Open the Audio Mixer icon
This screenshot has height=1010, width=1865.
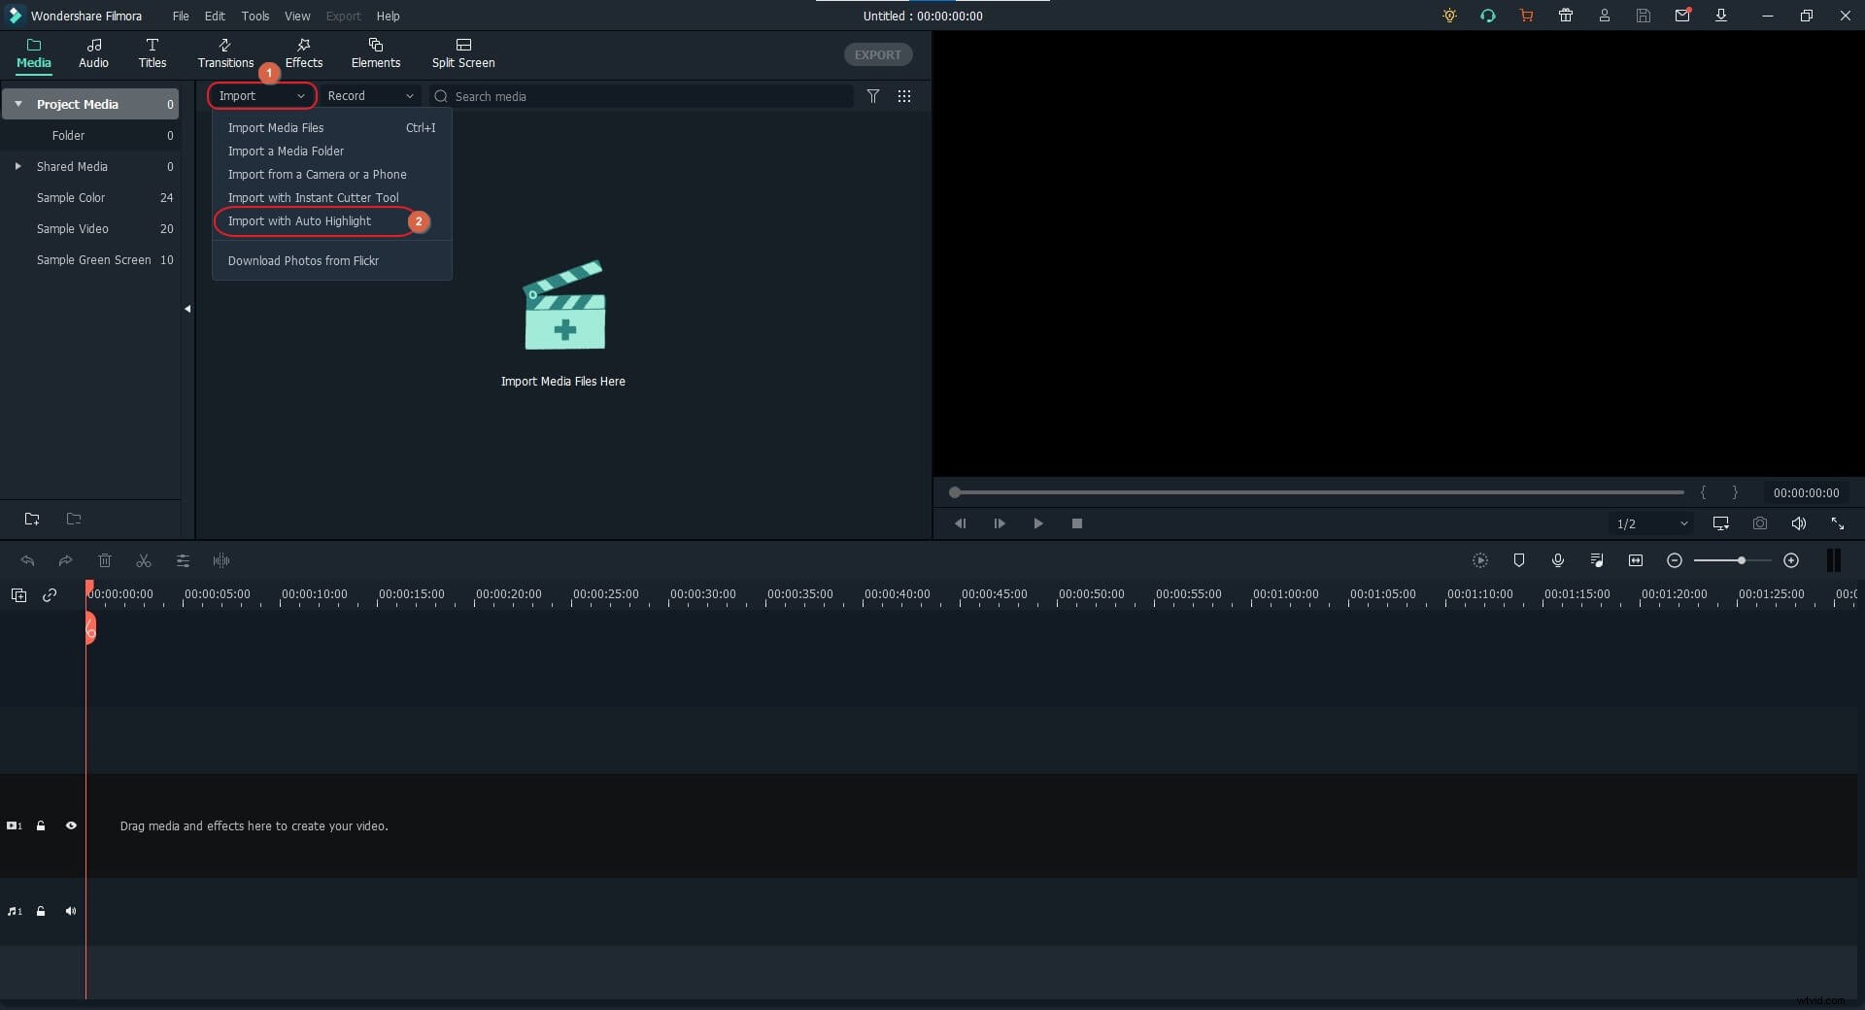click(1596, 560)
